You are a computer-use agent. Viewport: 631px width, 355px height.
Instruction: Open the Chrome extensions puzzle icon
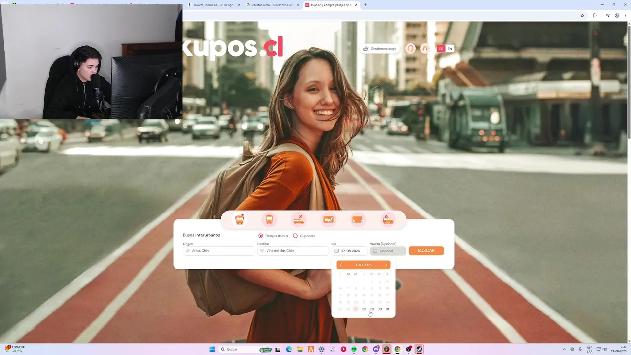pos(595,15)
